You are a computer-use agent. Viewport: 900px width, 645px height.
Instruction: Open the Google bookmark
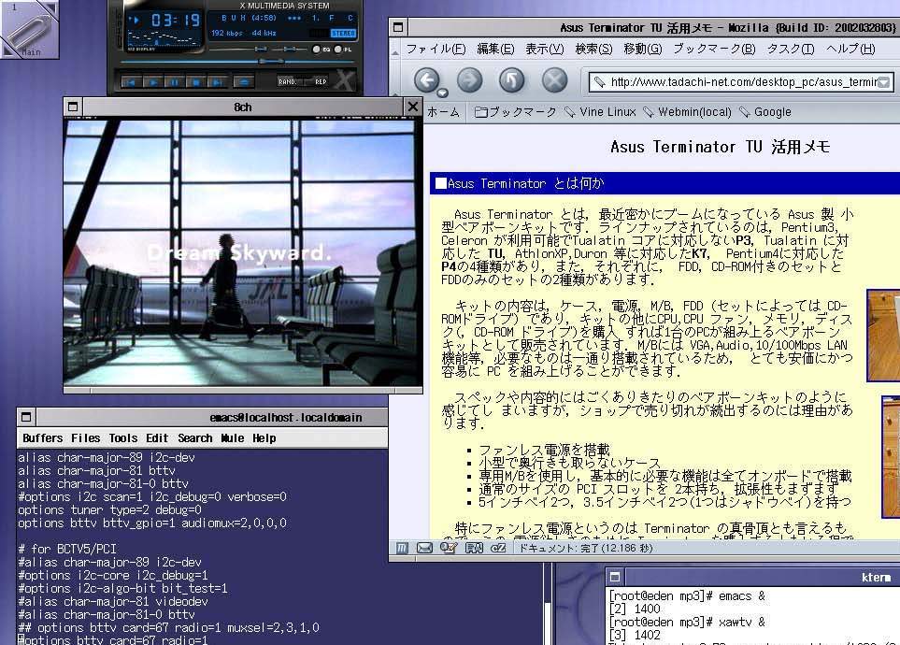(765, 112)
